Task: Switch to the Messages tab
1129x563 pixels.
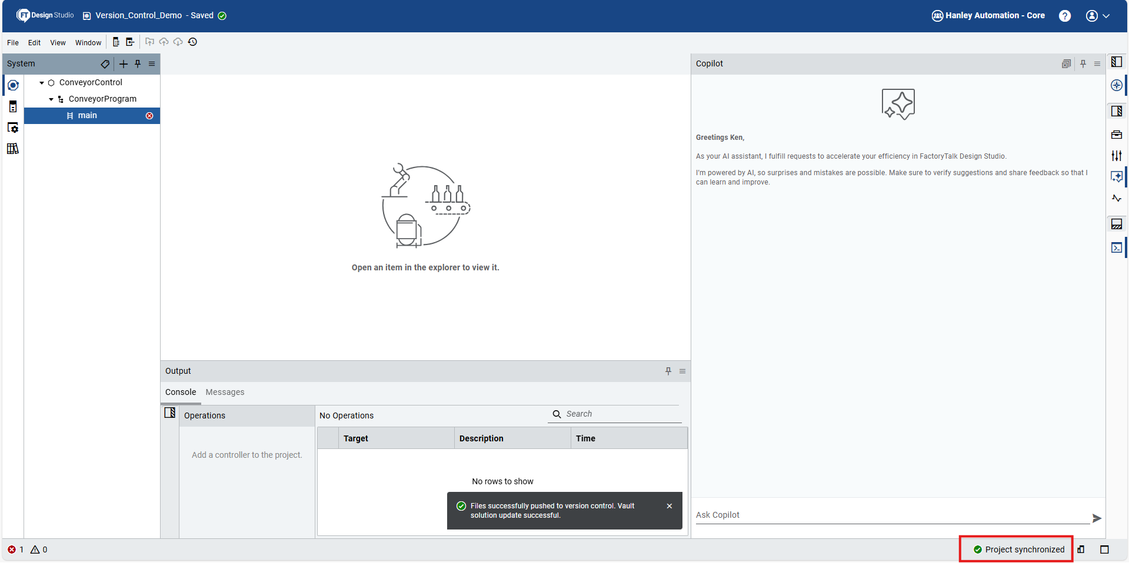Action: point(225,392)
